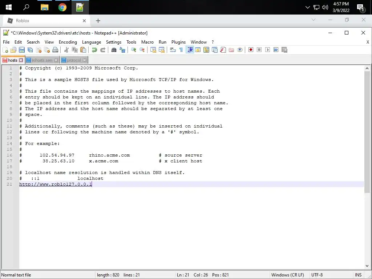Click UTF-8 encoding in status bar
372x279 pixels.
click(317, 275)
